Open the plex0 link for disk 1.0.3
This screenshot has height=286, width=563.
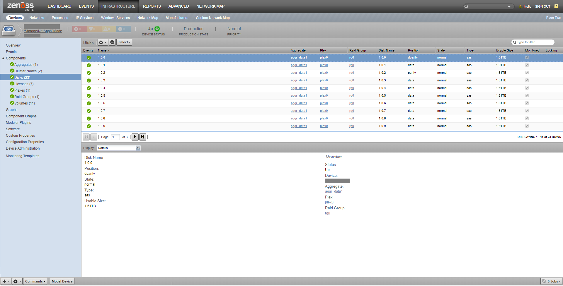tap(324, 80)
